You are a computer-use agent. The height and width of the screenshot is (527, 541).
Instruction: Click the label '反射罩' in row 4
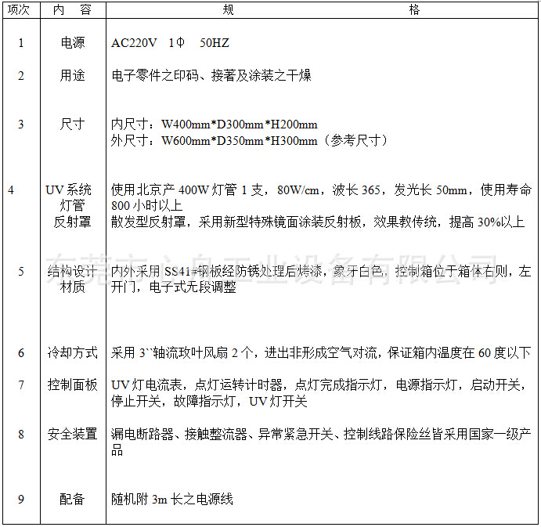(73, 222)
